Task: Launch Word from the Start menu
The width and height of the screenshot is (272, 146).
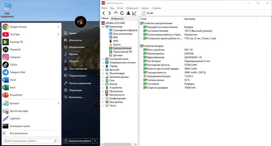Action: click(x=31, y=80)
